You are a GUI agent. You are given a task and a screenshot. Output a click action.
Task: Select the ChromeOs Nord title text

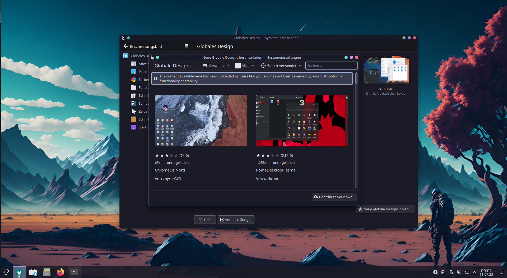point(170,170)
